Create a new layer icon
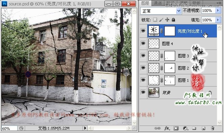The image size is (224, 133). pos(203,128)
